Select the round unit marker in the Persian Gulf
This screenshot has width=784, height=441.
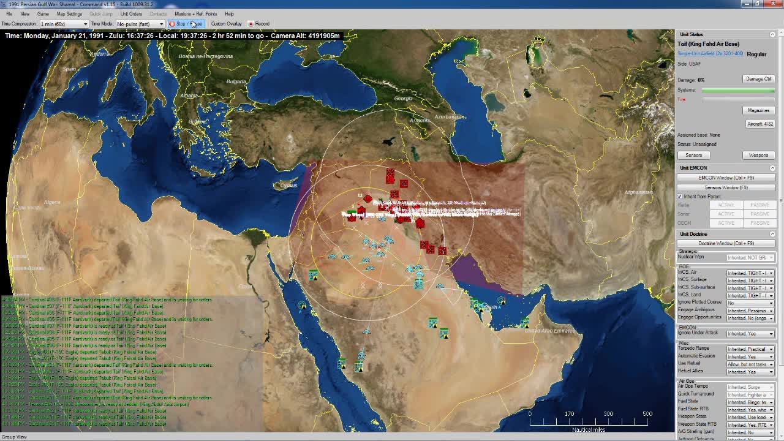[502, 301]
